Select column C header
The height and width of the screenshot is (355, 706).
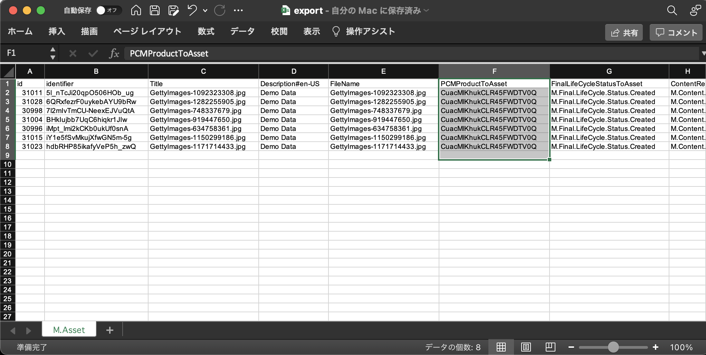pyautogui.click(x=203, y=71)
